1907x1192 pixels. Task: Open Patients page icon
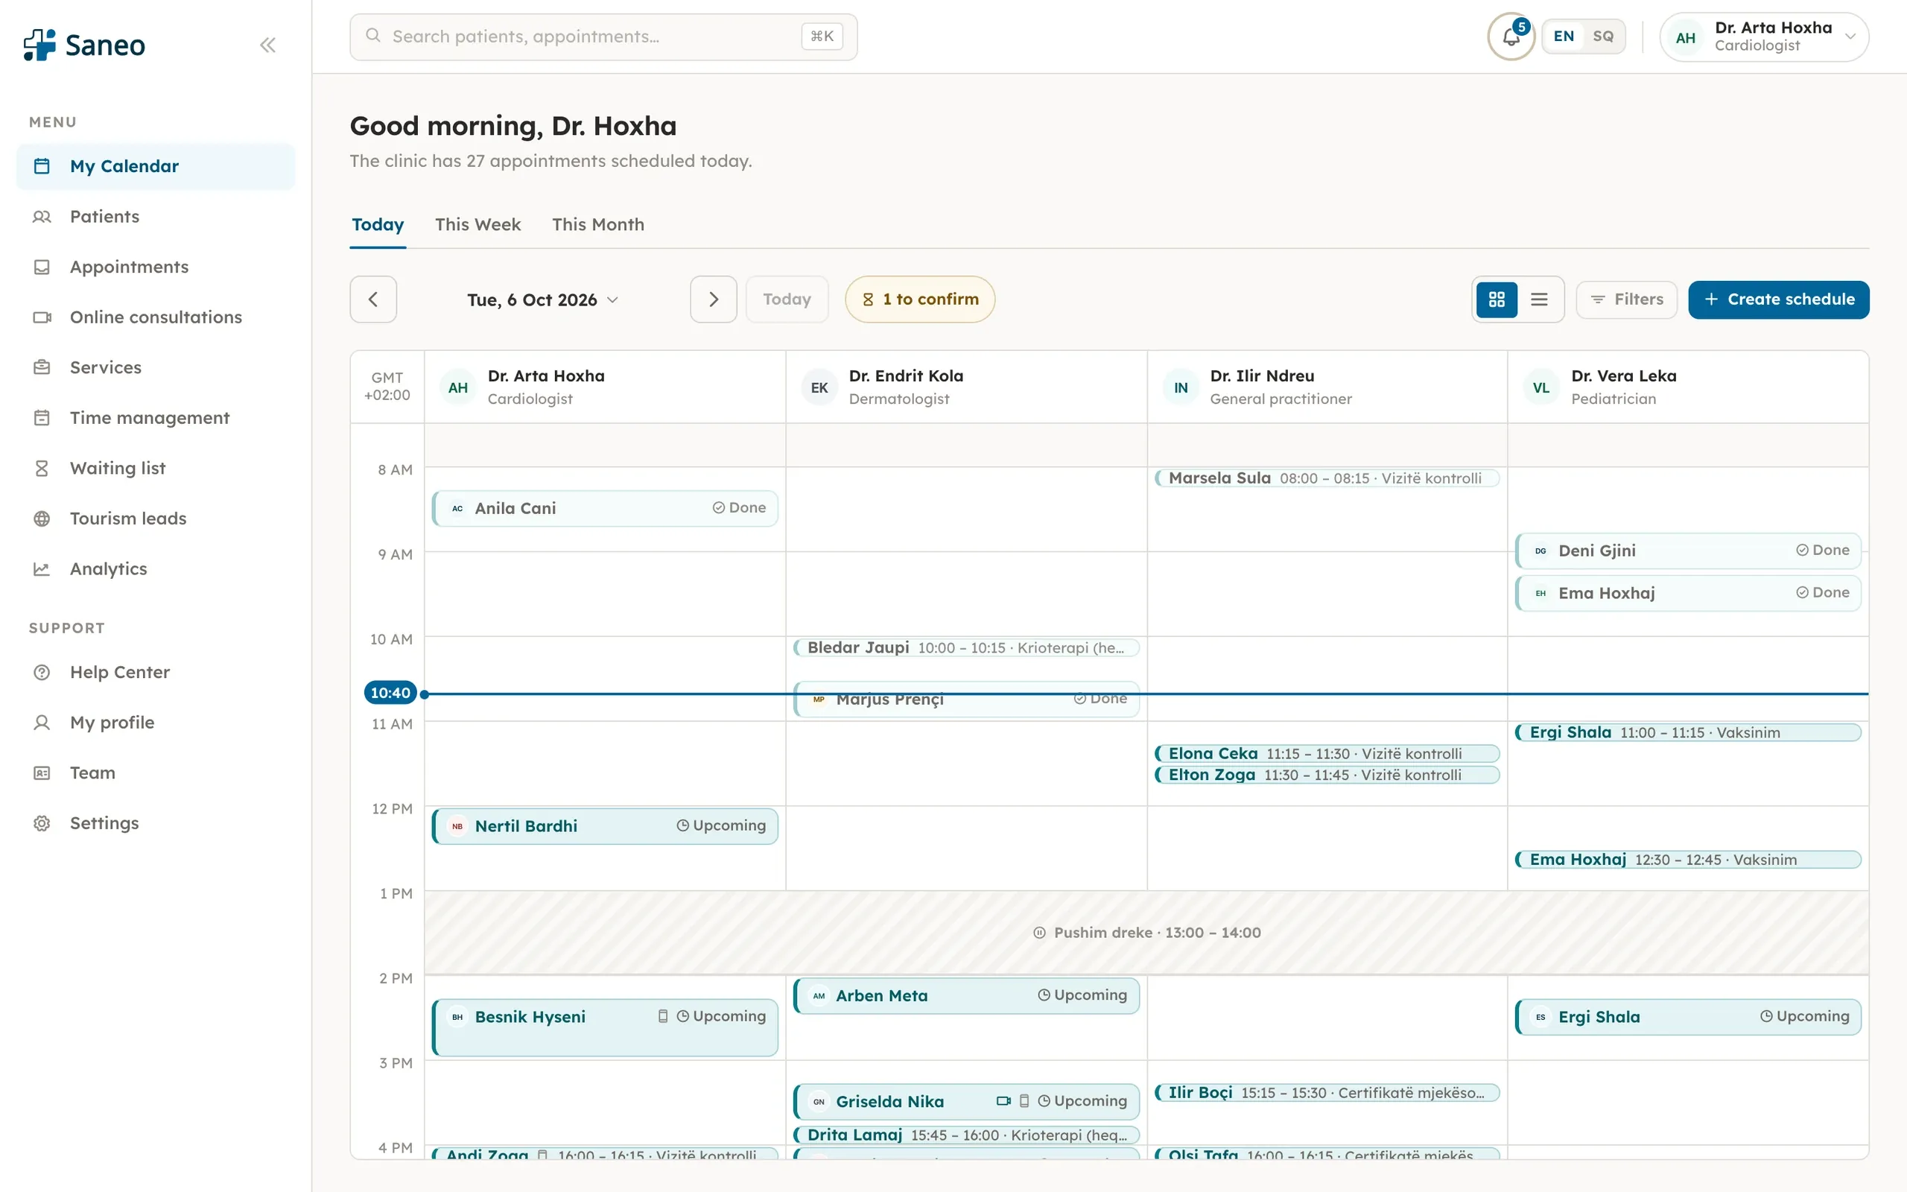(x=42, y=217)
